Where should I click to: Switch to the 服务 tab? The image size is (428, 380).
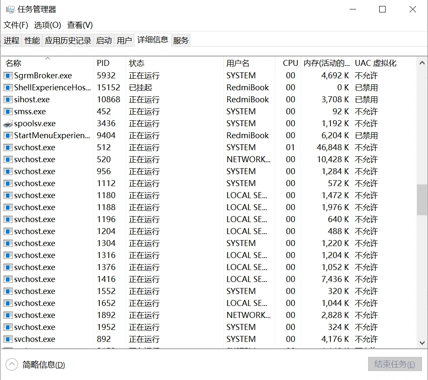click(x=181, y=40)
